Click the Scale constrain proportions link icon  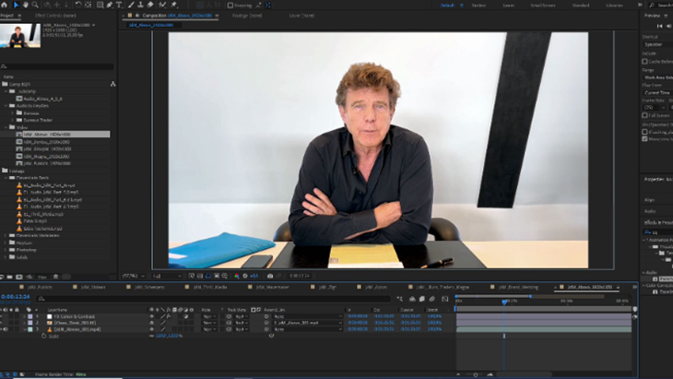(151, 336)
